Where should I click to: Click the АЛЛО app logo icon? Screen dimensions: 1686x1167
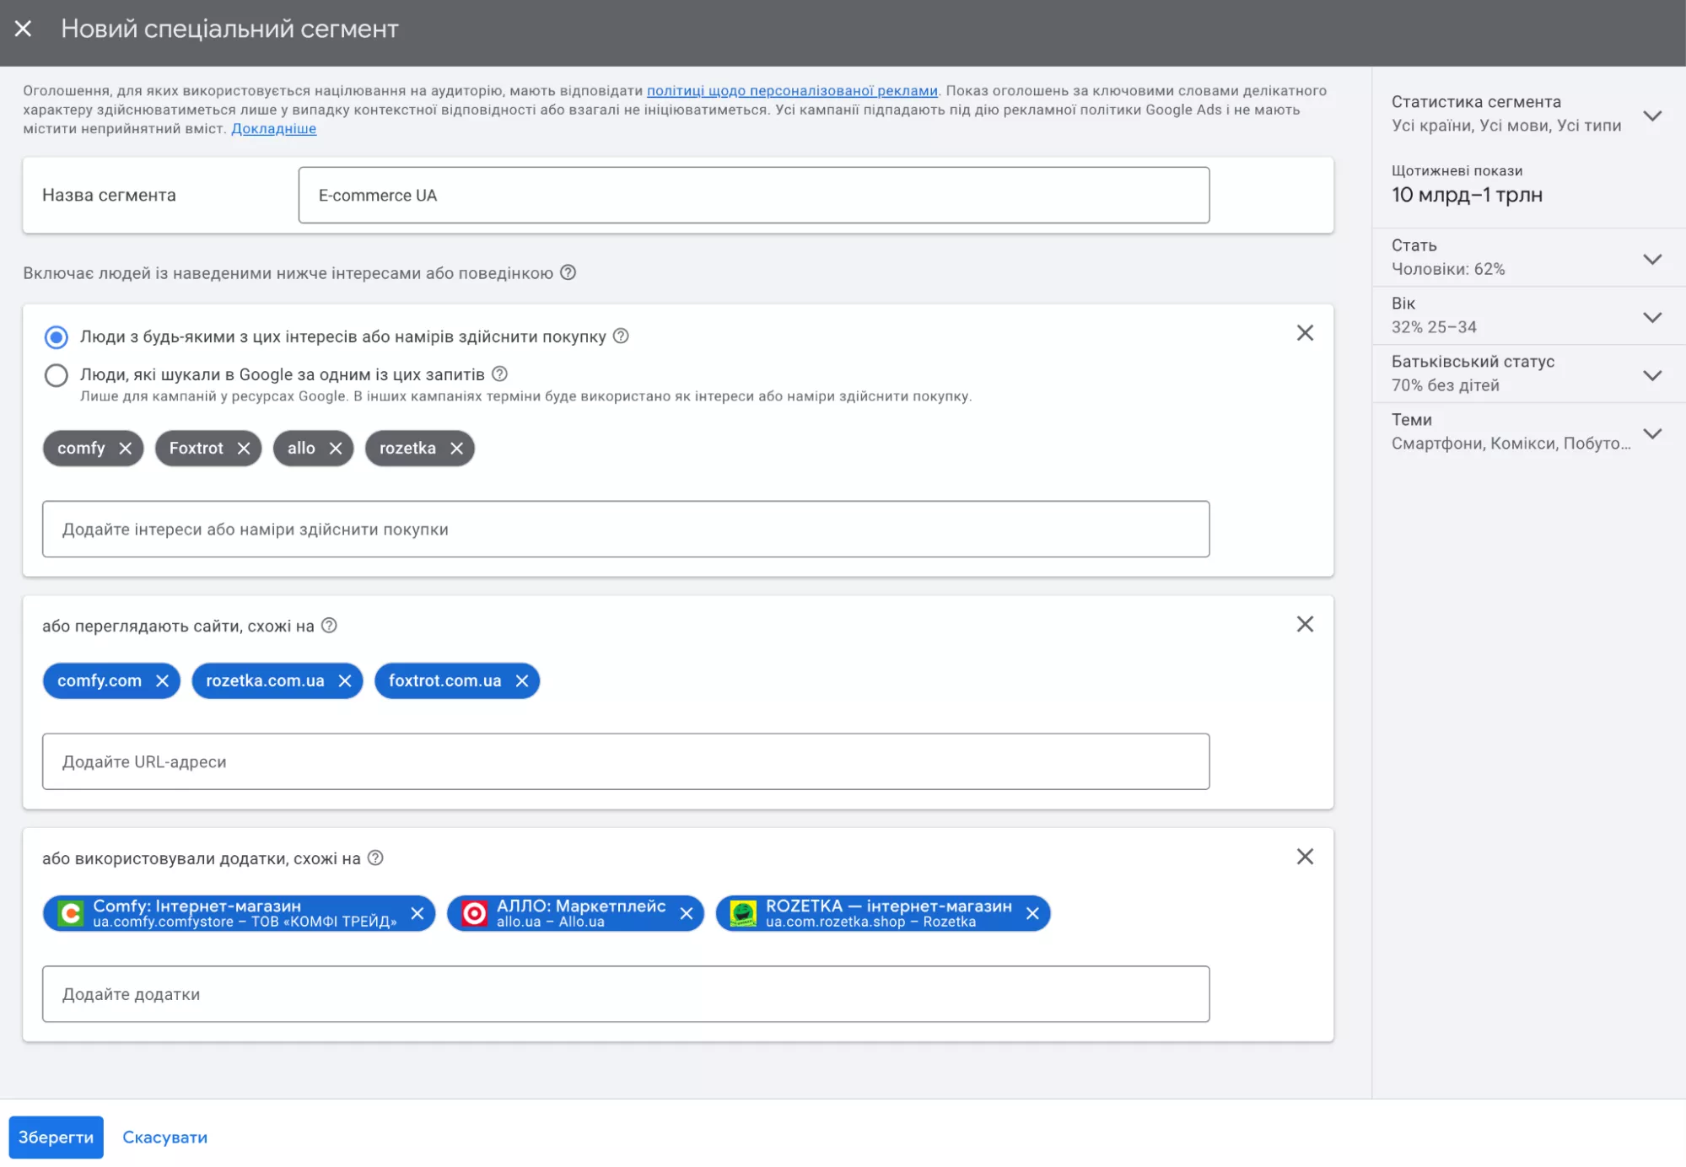475,913
